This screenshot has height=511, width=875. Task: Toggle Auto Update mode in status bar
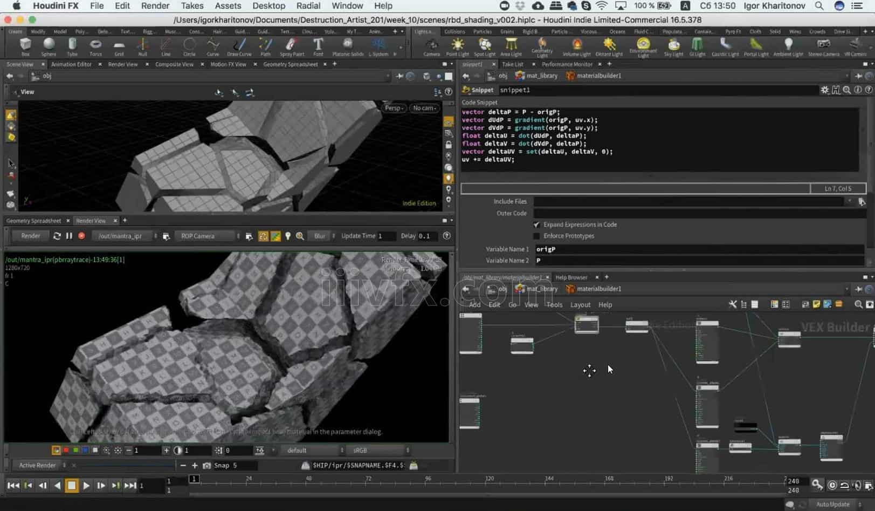[833, 504]
